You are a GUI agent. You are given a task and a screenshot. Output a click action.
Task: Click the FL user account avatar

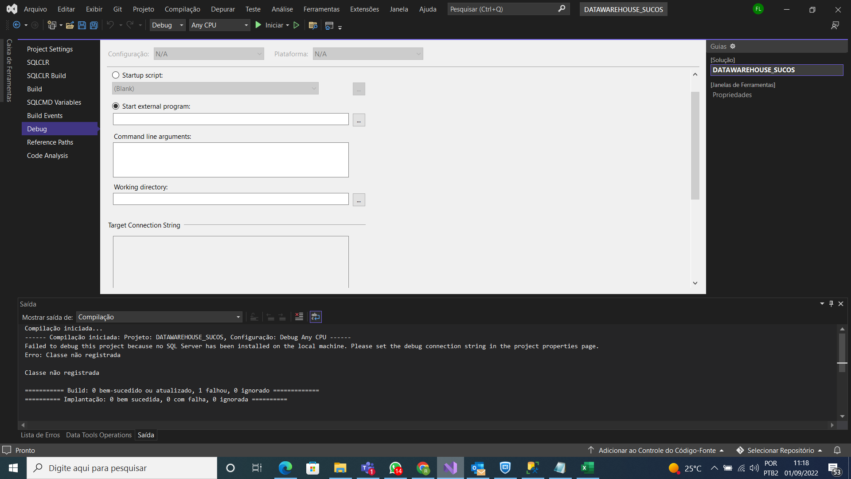(758, 9)
